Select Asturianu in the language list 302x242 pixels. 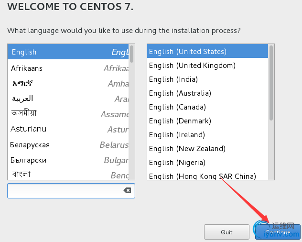coord(68,129)
